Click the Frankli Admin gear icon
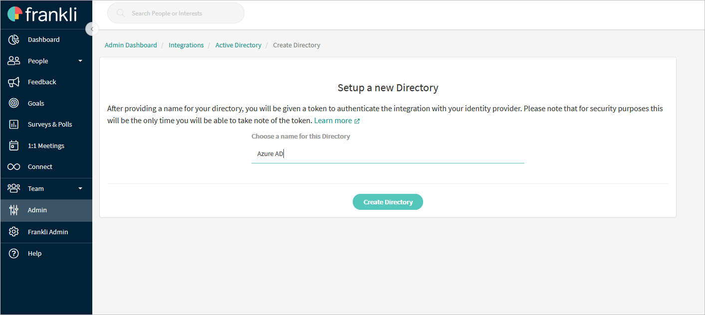Viewport: 705px width, 315px height. pos(14,232)
